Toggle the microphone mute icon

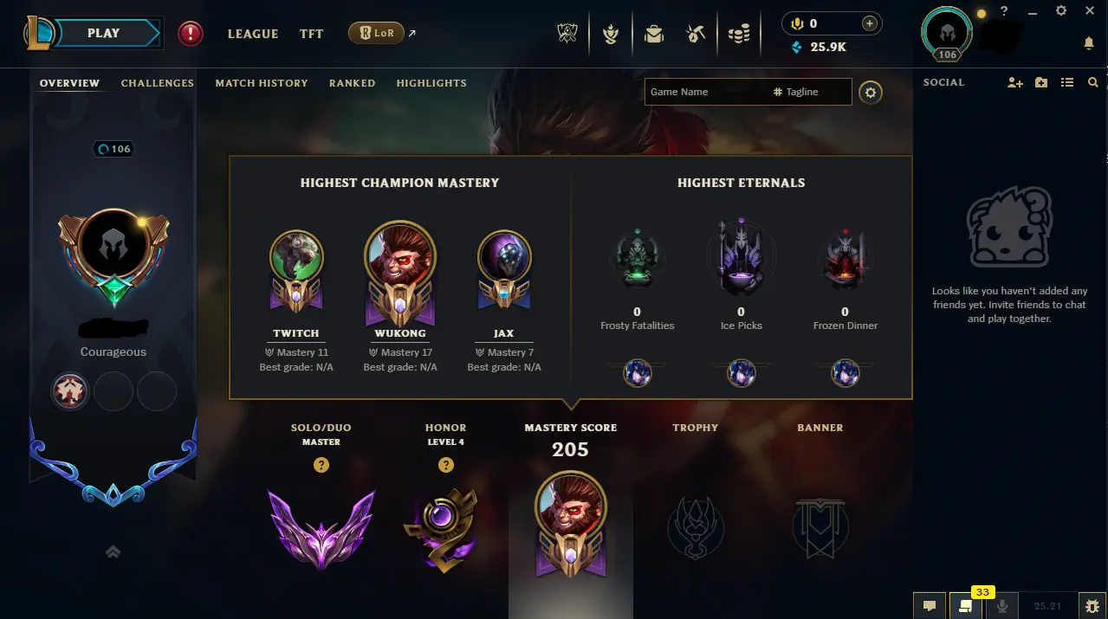[1002, 606]
